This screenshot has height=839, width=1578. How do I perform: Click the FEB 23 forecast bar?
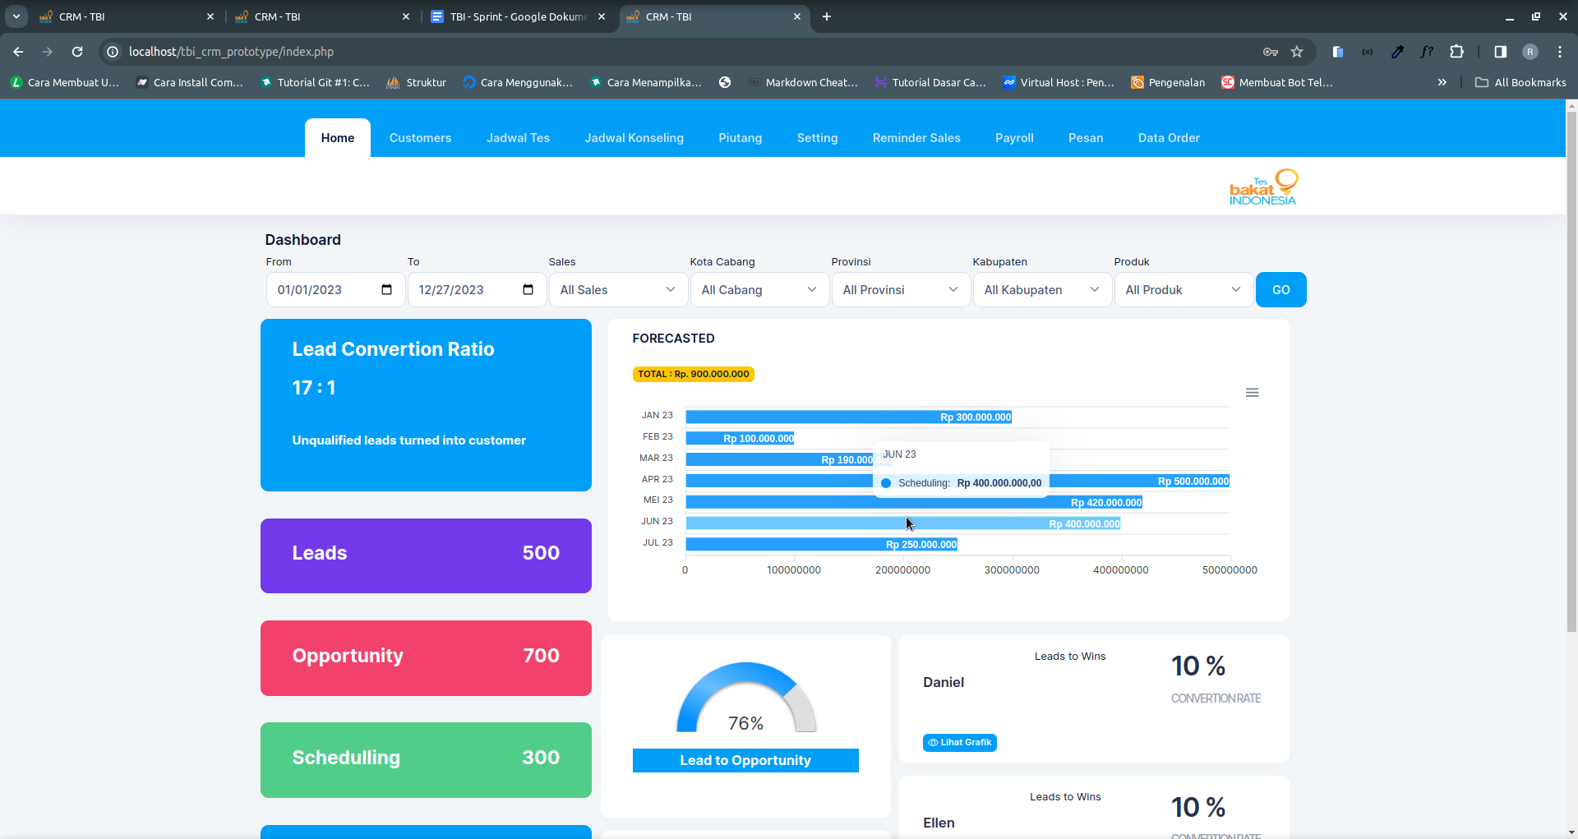click(x=741, y=439)
